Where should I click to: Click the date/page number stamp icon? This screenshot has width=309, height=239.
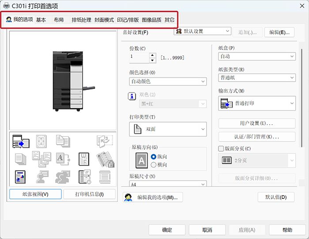coord(84,176)
